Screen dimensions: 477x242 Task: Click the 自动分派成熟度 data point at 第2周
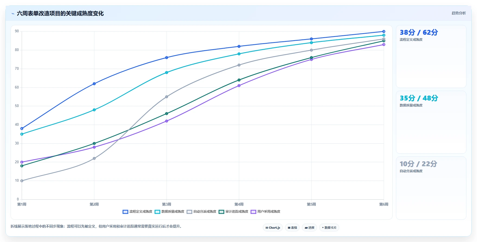click(x=94, y=158)
